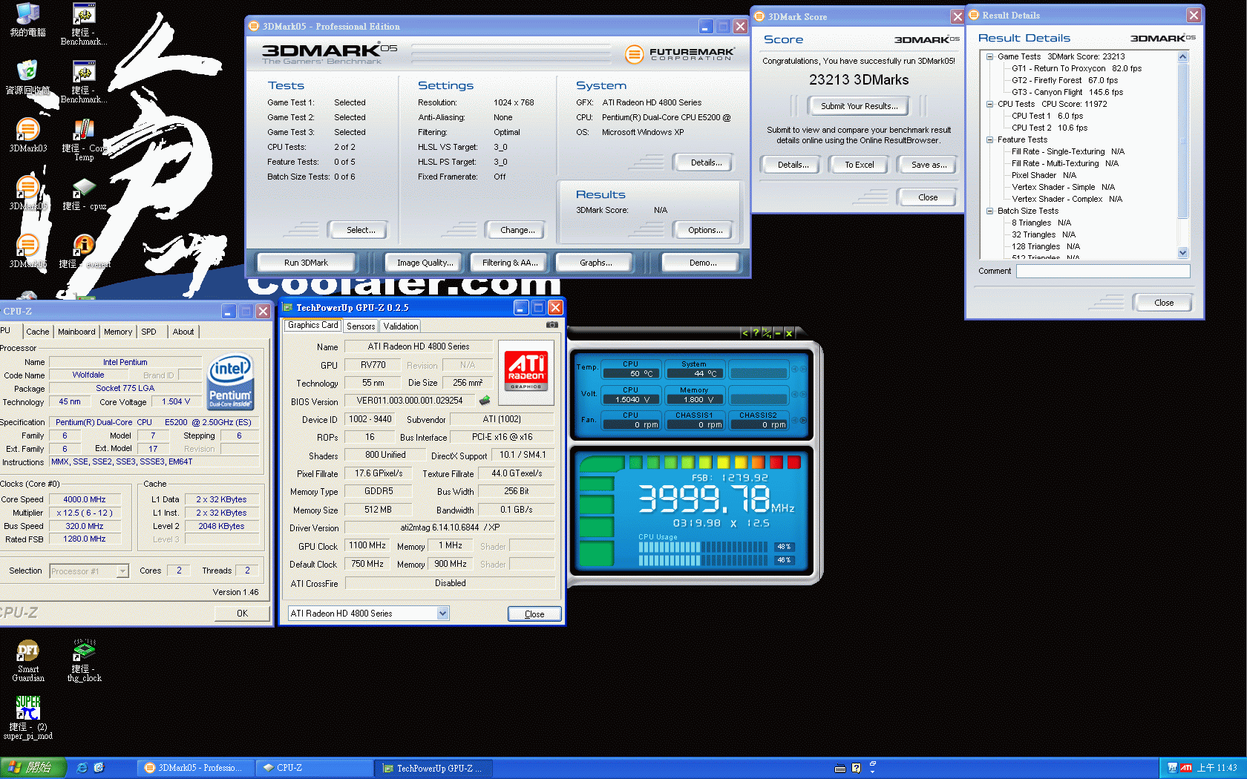This screenshot has width=1247, height=779.
Task: Click the ATI tray icon in taskbar
Action: (1186, 768)
